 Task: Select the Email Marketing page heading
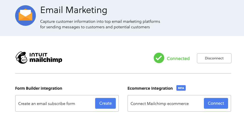(x=74, y=10)
